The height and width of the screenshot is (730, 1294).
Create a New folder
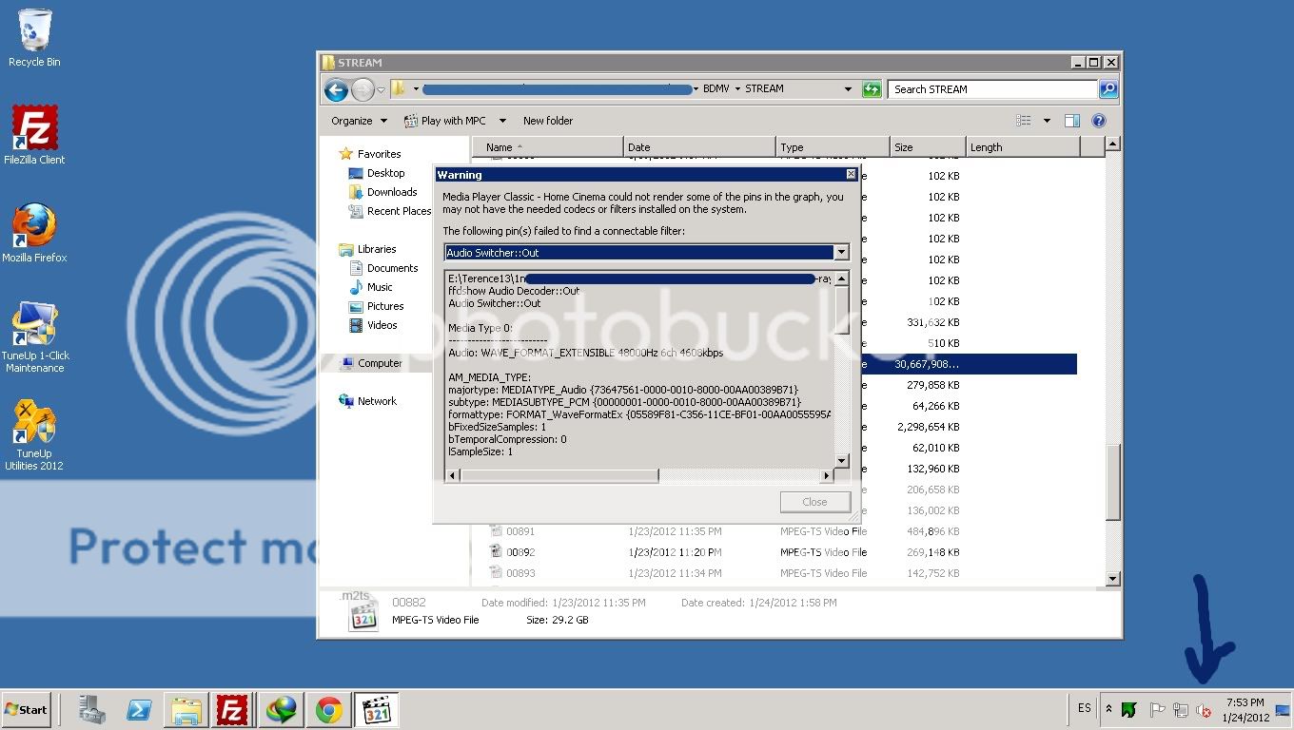coord(548,121)
